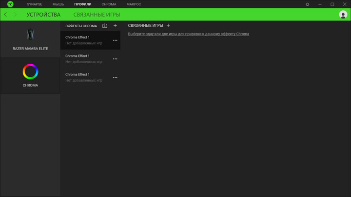This screenshot has height=197, width=351.
Task: Add a linked game with plus icon
Action: (168, 25)
